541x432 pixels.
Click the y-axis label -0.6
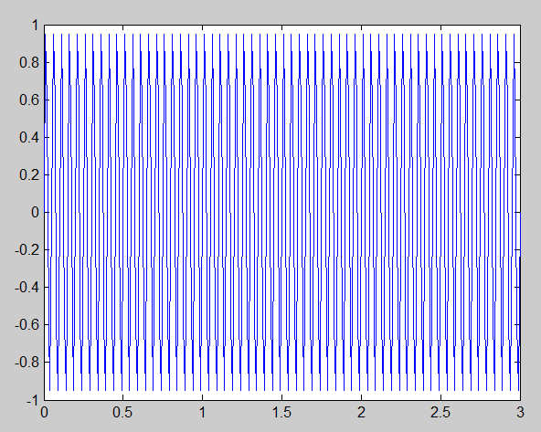tap(27, 325)
